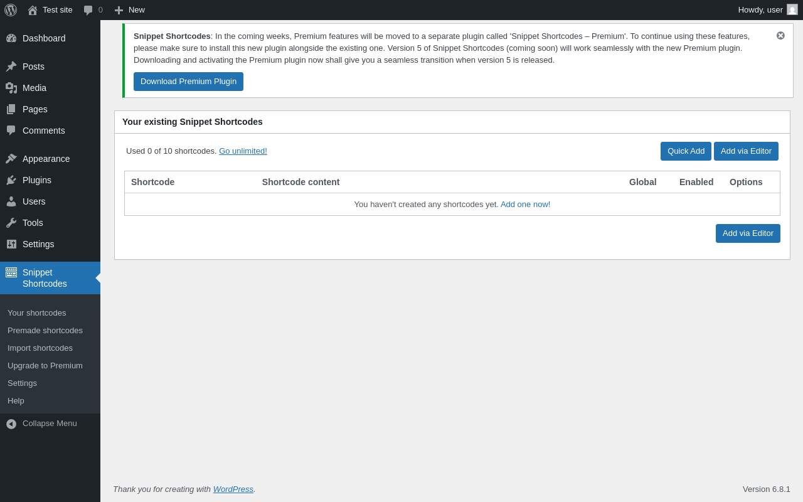Click the Appearance brush icon
This screenshot has height=502, width=803.
(x=11, y=159)
